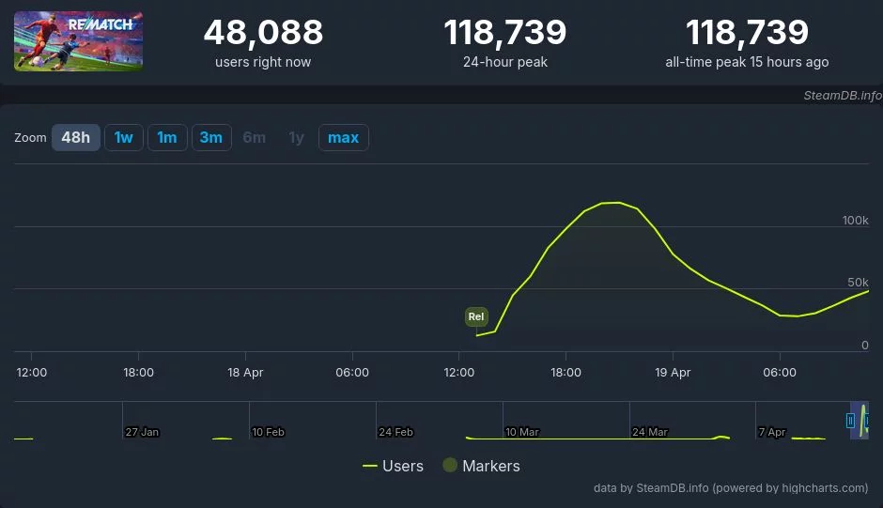The width and height of the screenshot is (883, 508).
Task: Click the disabled 6m zoom option
Action: coord(254,137)
